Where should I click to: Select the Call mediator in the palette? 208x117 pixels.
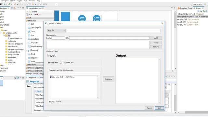(31, 24)
